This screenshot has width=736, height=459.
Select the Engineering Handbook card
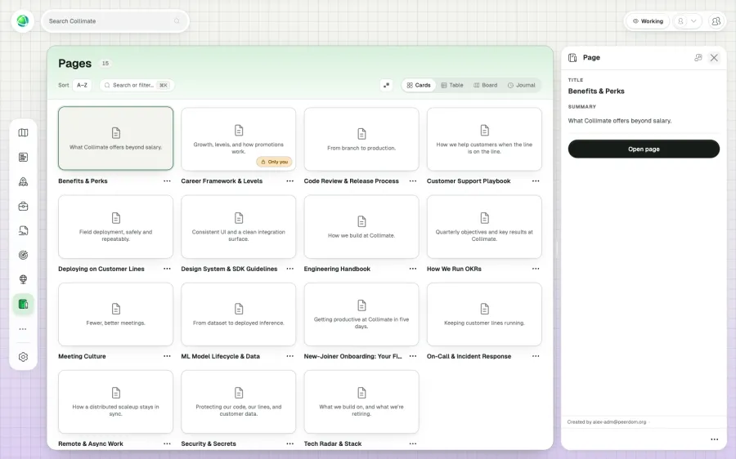tap(361, 227)
